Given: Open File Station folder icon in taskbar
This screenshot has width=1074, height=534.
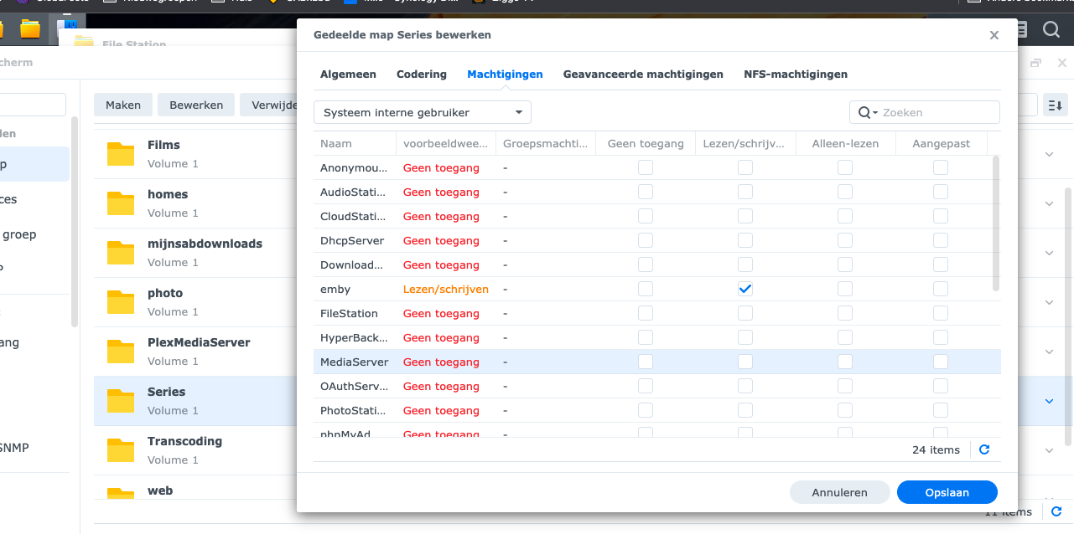Looking at the screenshot, I should 30,30.
